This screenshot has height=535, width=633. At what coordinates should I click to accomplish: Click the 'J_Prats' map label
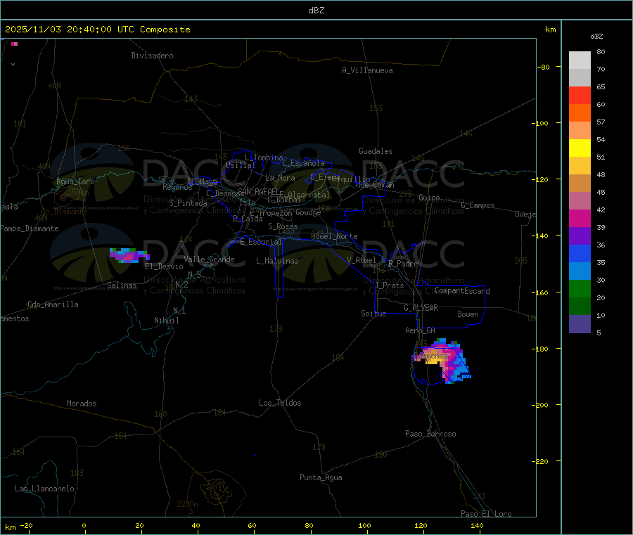pos(389,285)
